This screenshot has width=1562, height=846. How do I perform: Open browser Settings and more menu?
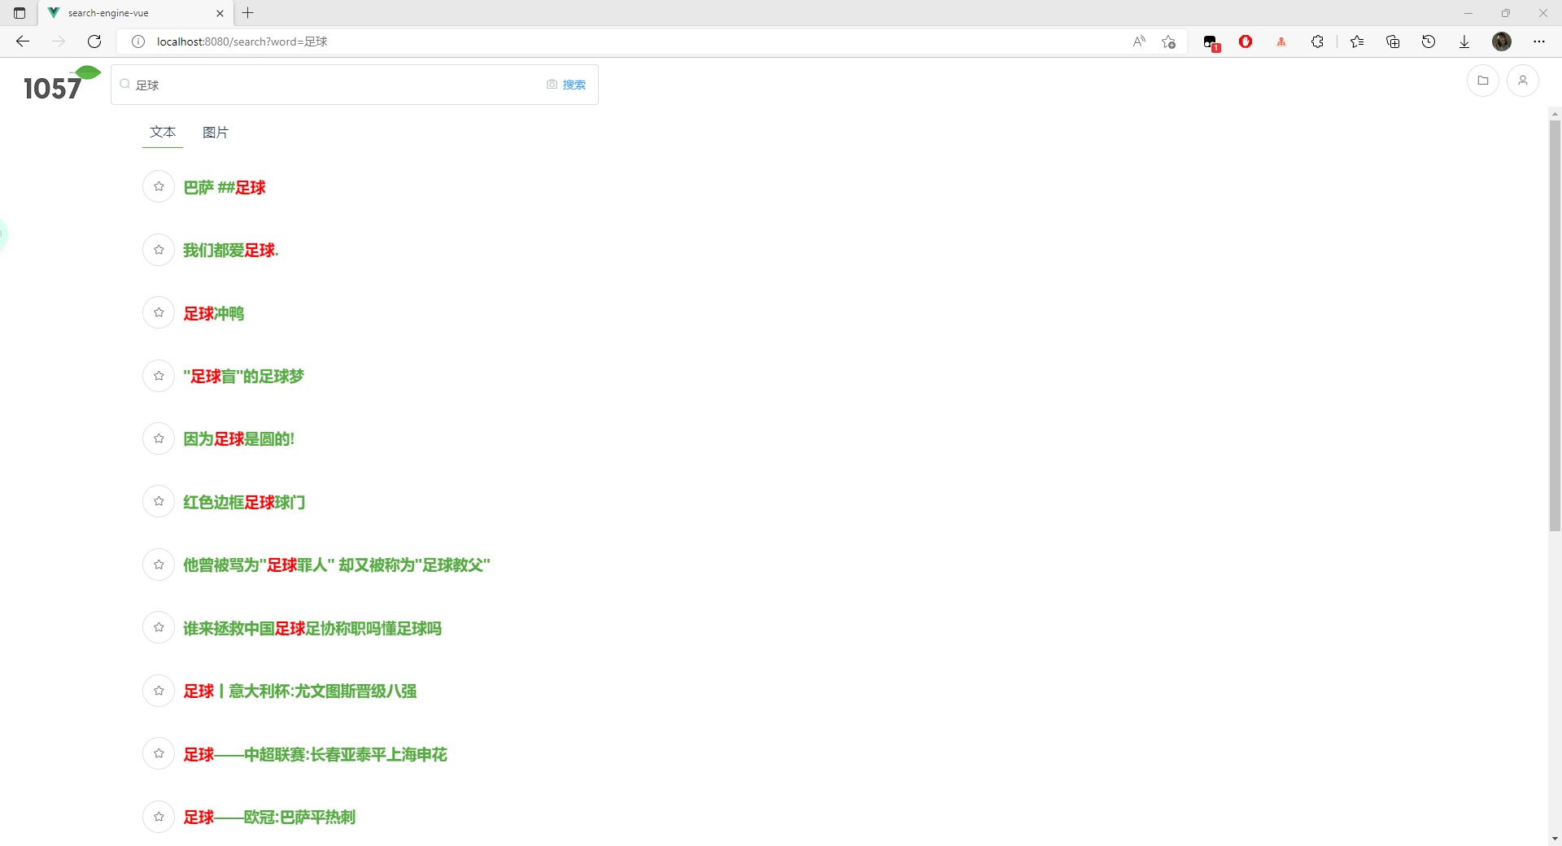[x=1539, y=41]
